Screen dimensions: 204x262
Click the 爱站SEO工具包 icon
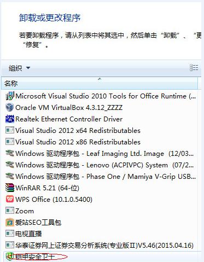pyautogui.click(x=10, y=223)
